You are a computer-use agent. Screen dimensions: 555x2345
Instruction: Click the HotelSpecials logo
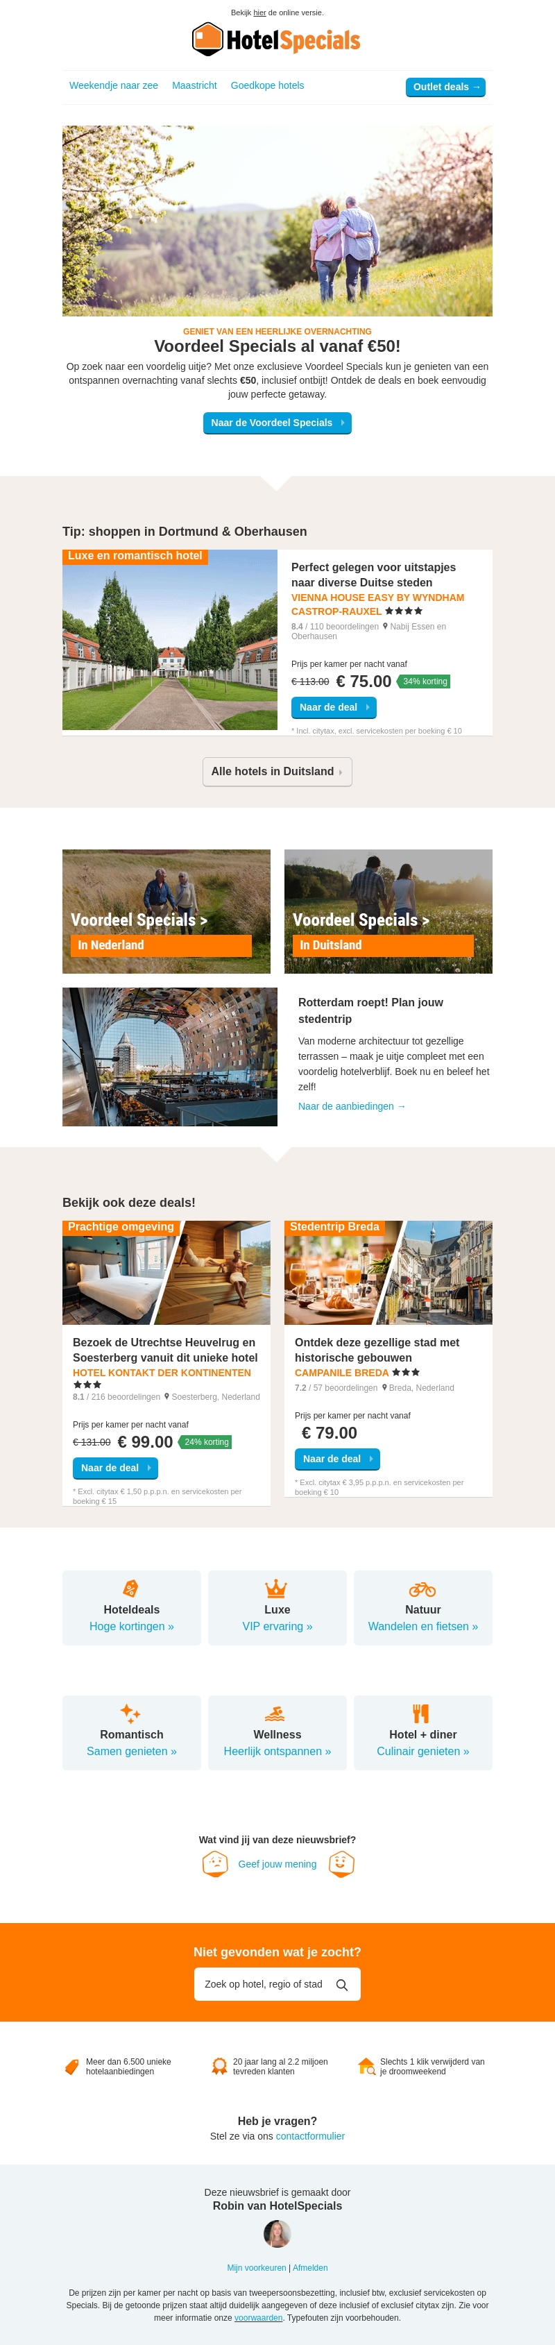click(x=277, y=39)
